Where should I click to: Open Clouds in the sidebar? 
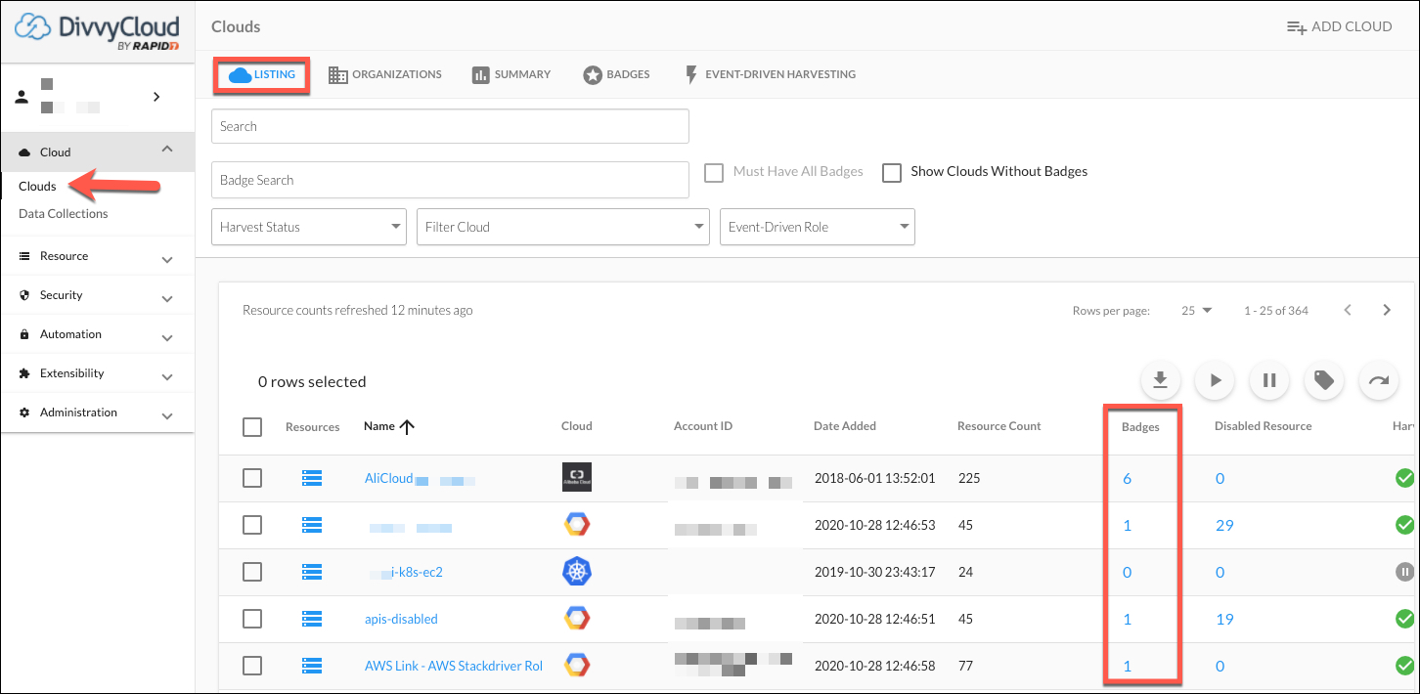(x=37, y=186)
